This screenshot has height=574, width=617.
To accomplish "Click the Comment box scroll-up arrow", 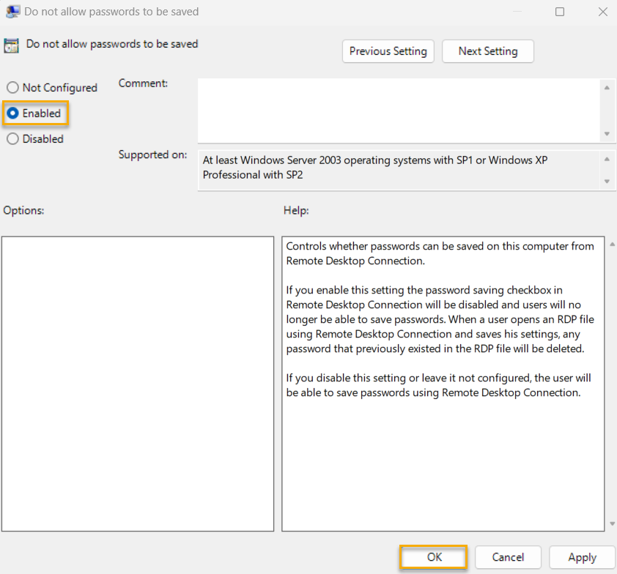I will click(x=607, y=86).
